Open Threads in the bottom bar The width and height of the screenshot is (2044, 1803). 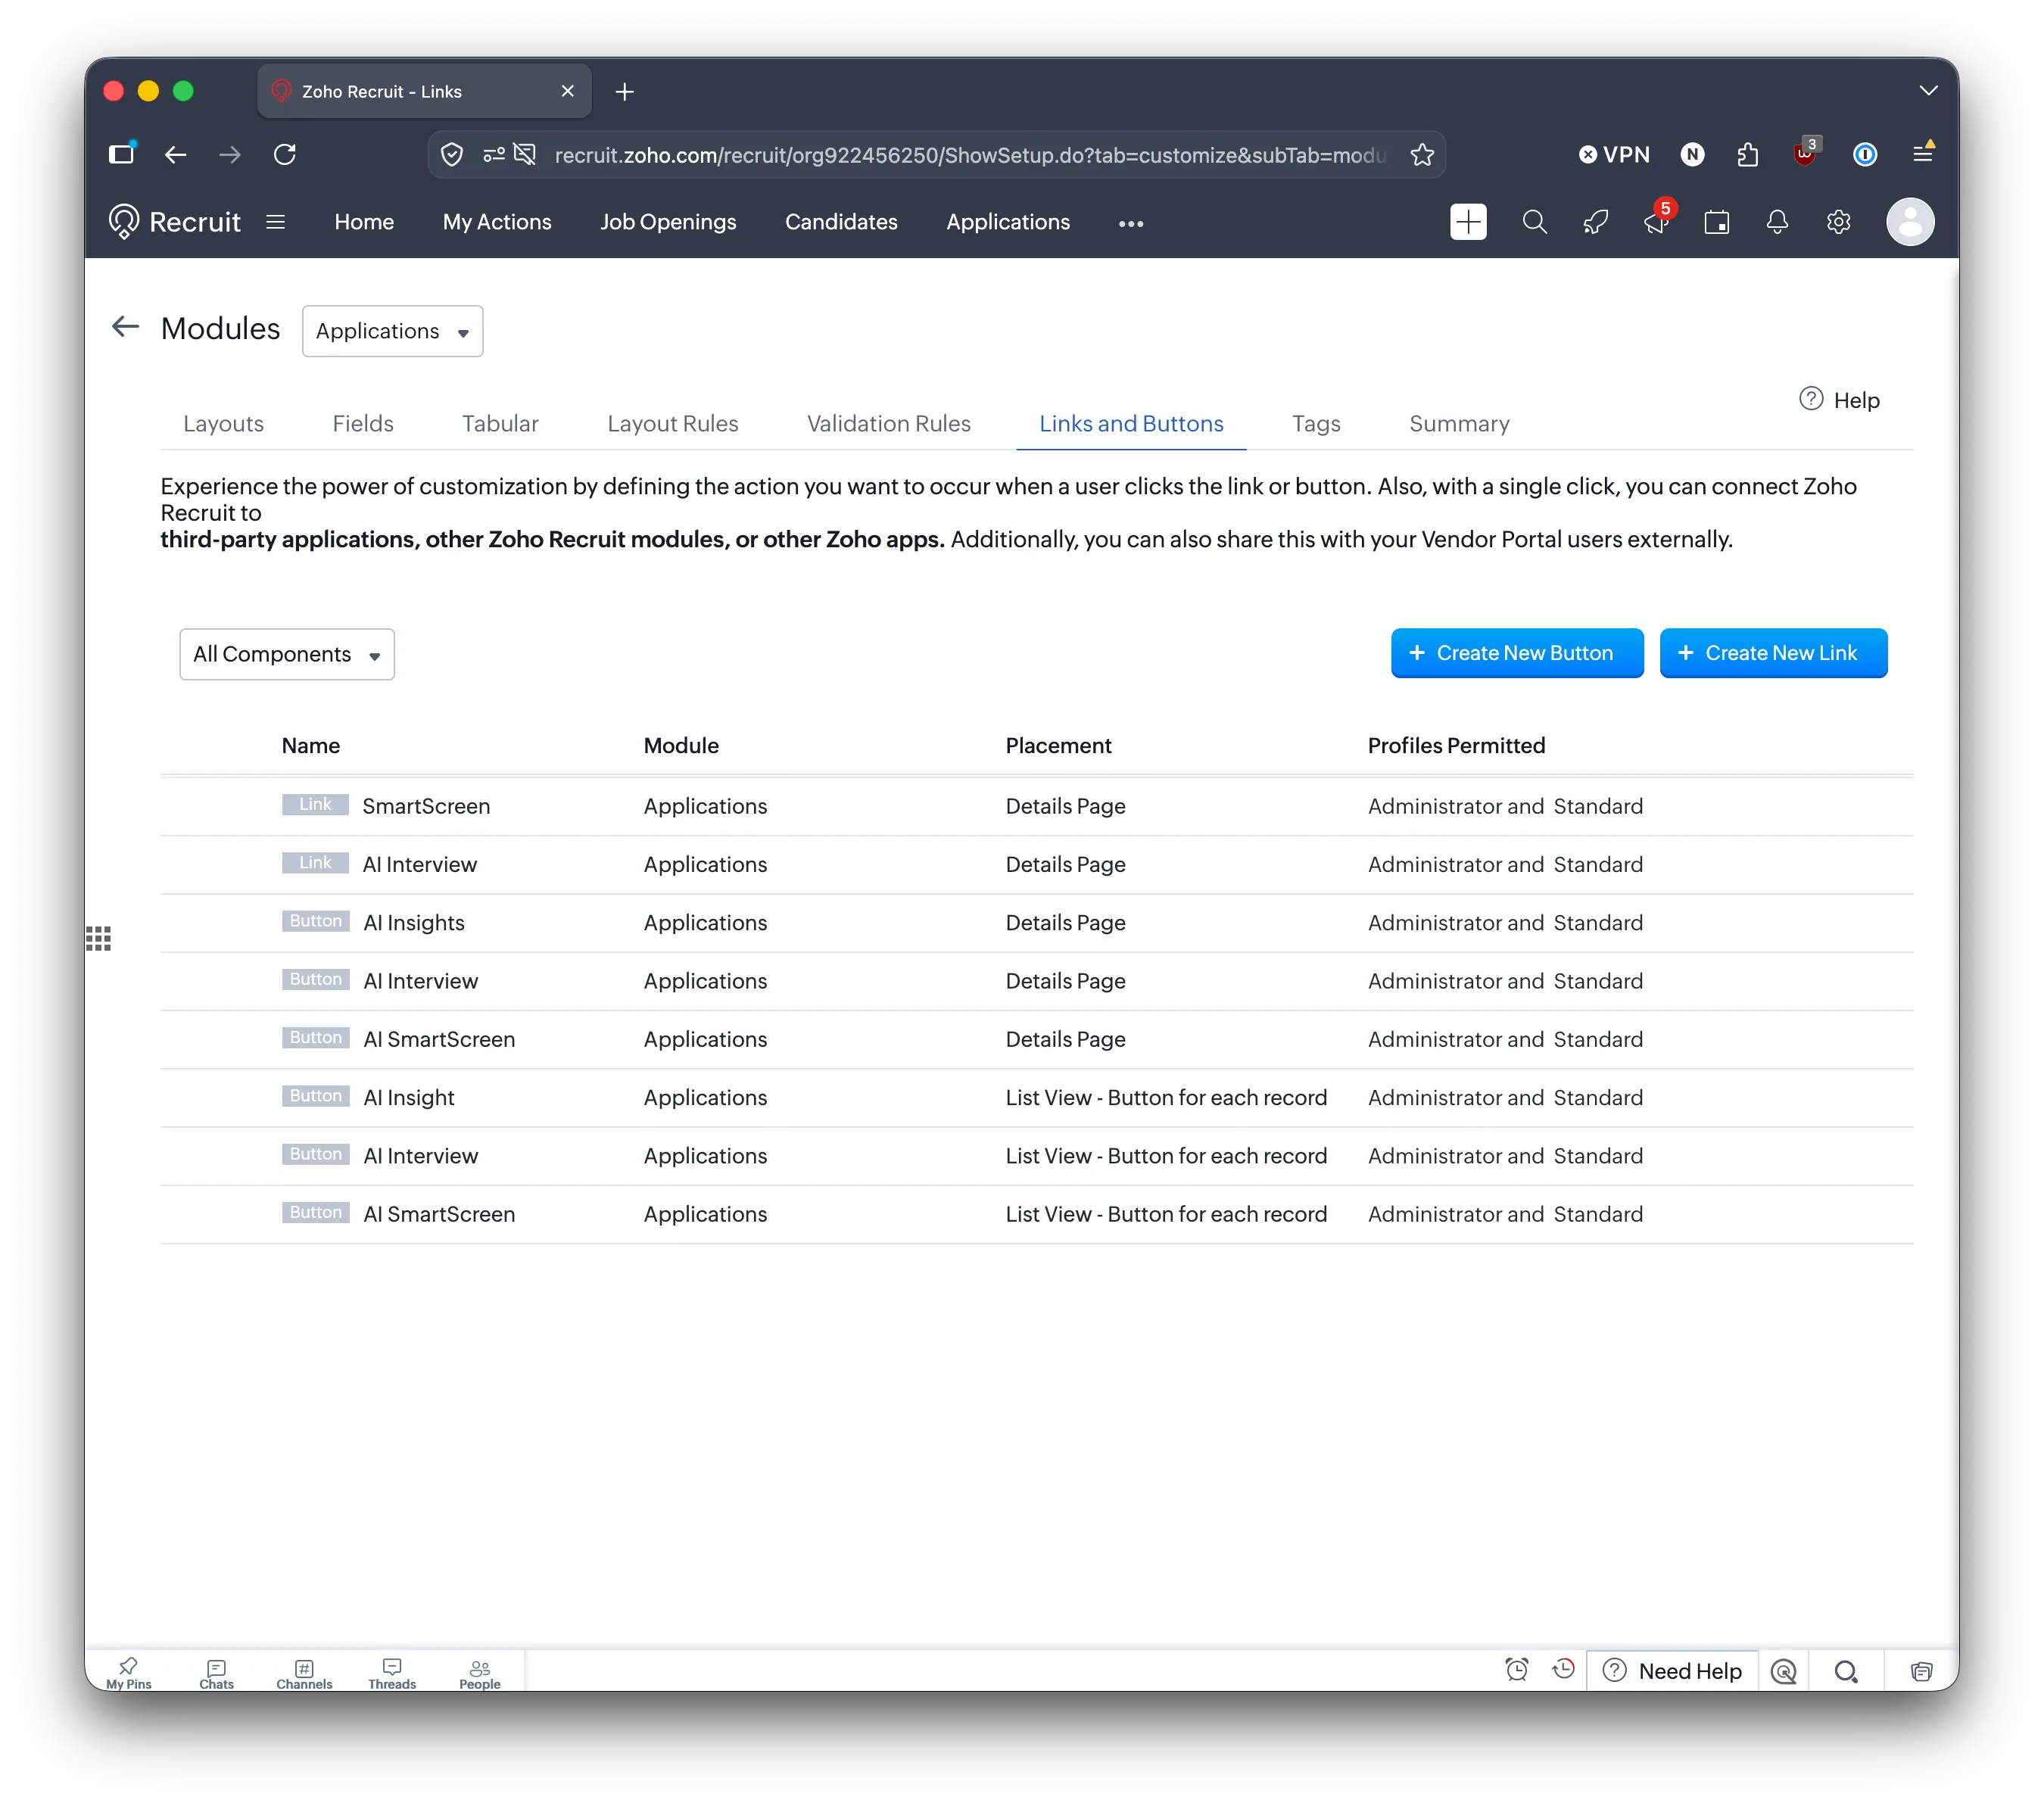392,1673
